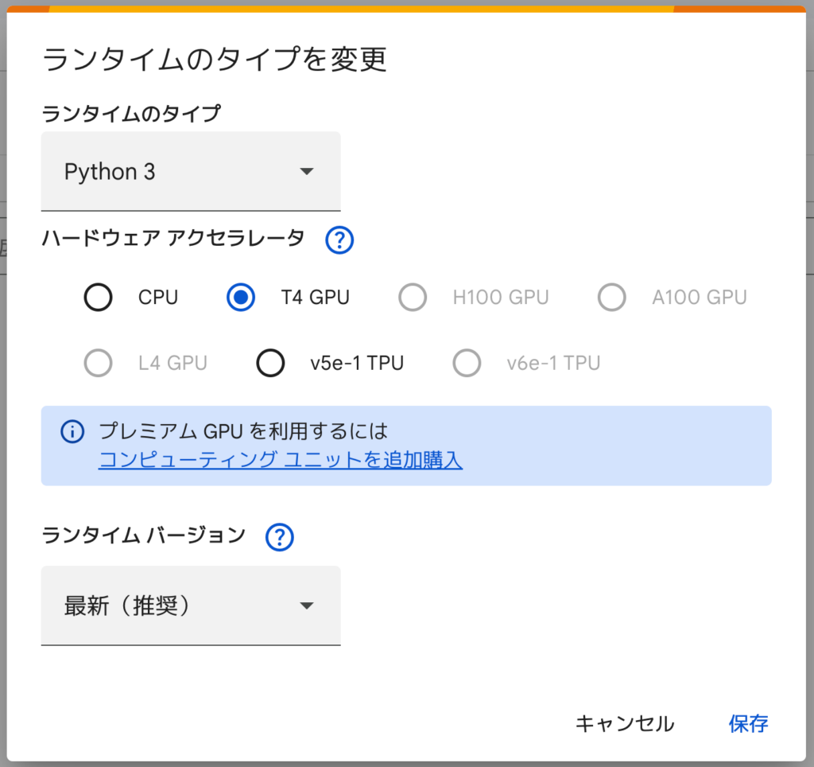Viewport: 814px width, 767px height.
Task: Open the ランタイムのタイプ dropdown showing Python 3
Action: pos(191,172)
